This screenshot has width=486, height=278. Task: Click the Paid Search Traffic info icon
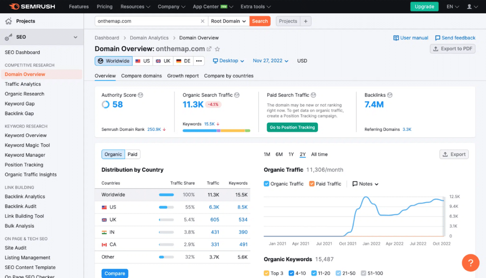point(313,95)
